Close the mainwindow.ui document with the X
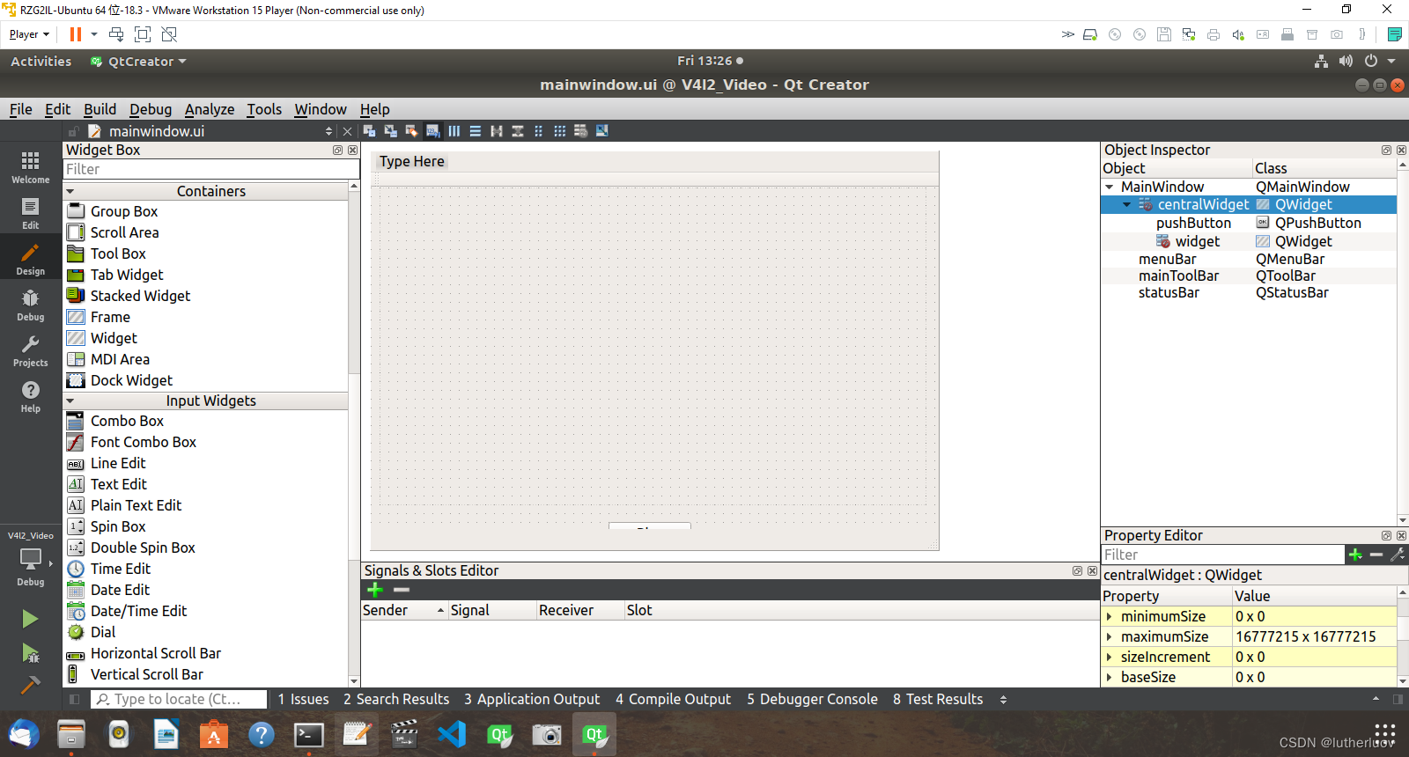Screen dimensions: 1409x757 (347, 131)
